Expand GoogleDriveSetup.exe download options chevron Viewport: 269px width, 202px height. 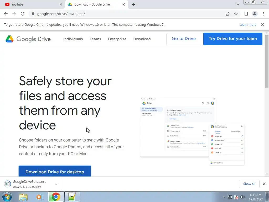(56, 184)
